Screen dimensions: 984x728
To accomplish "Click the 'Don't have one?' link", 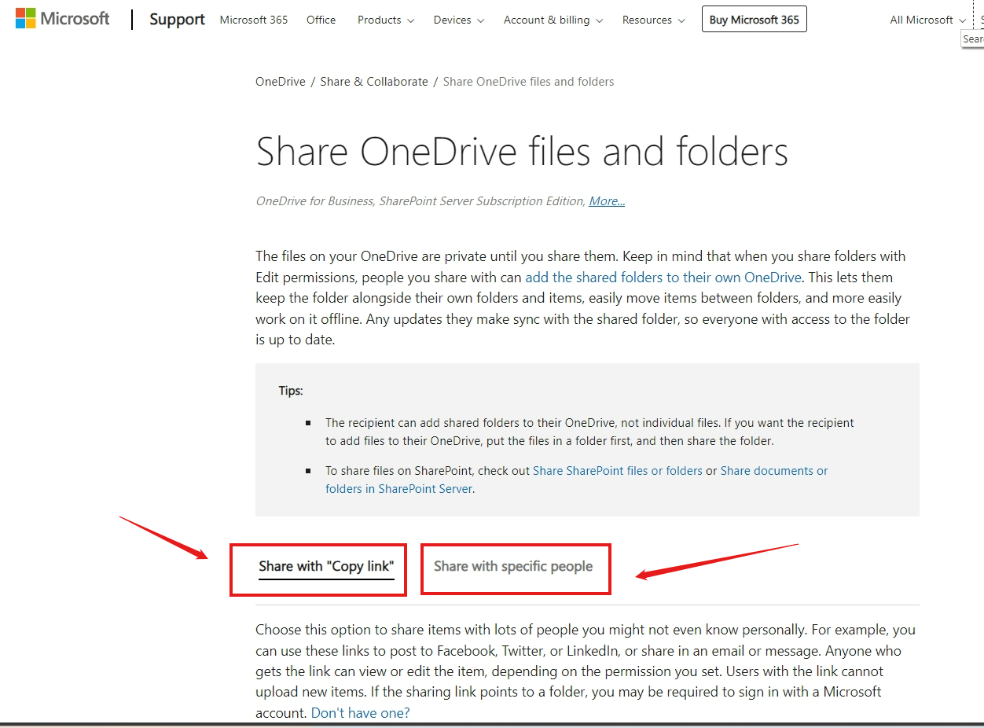I will click(x=360, y=712).
